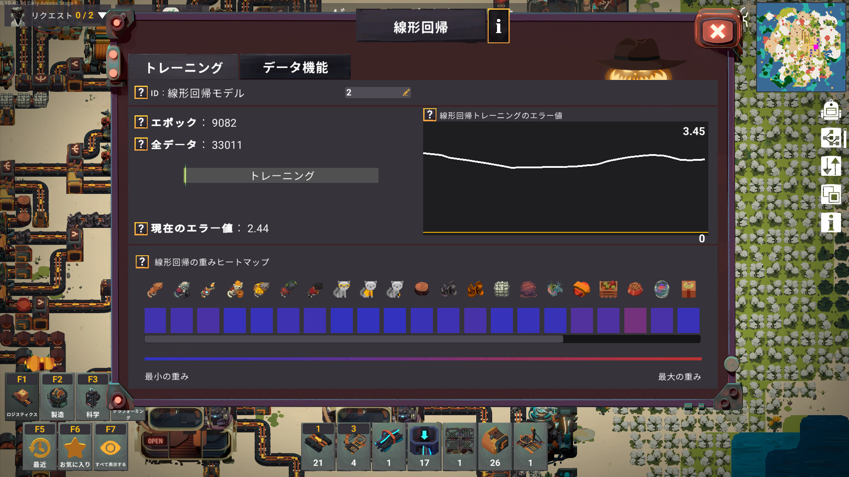Switch to トレーニング tab
Image resolution: width=849 pixels, height=477 pixels.
(x=184, y=68)
